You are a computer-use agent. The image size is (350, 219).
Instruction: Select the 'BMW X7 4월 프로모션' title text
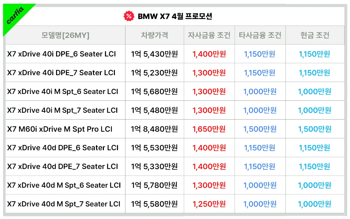[175, 16]
